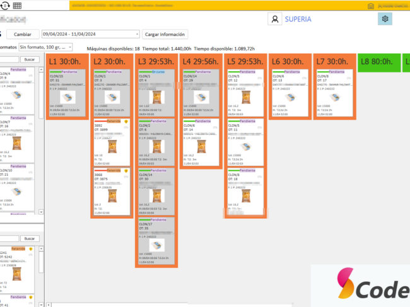Viewport: 410px width, 307px height.
Task: Open the 'Sin formato, 100 gr' format dropdown
Action: tap(69, 47)
